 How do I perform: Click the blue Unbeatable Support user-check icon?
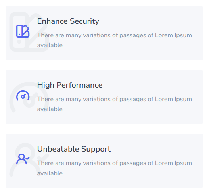click(23, 159)
